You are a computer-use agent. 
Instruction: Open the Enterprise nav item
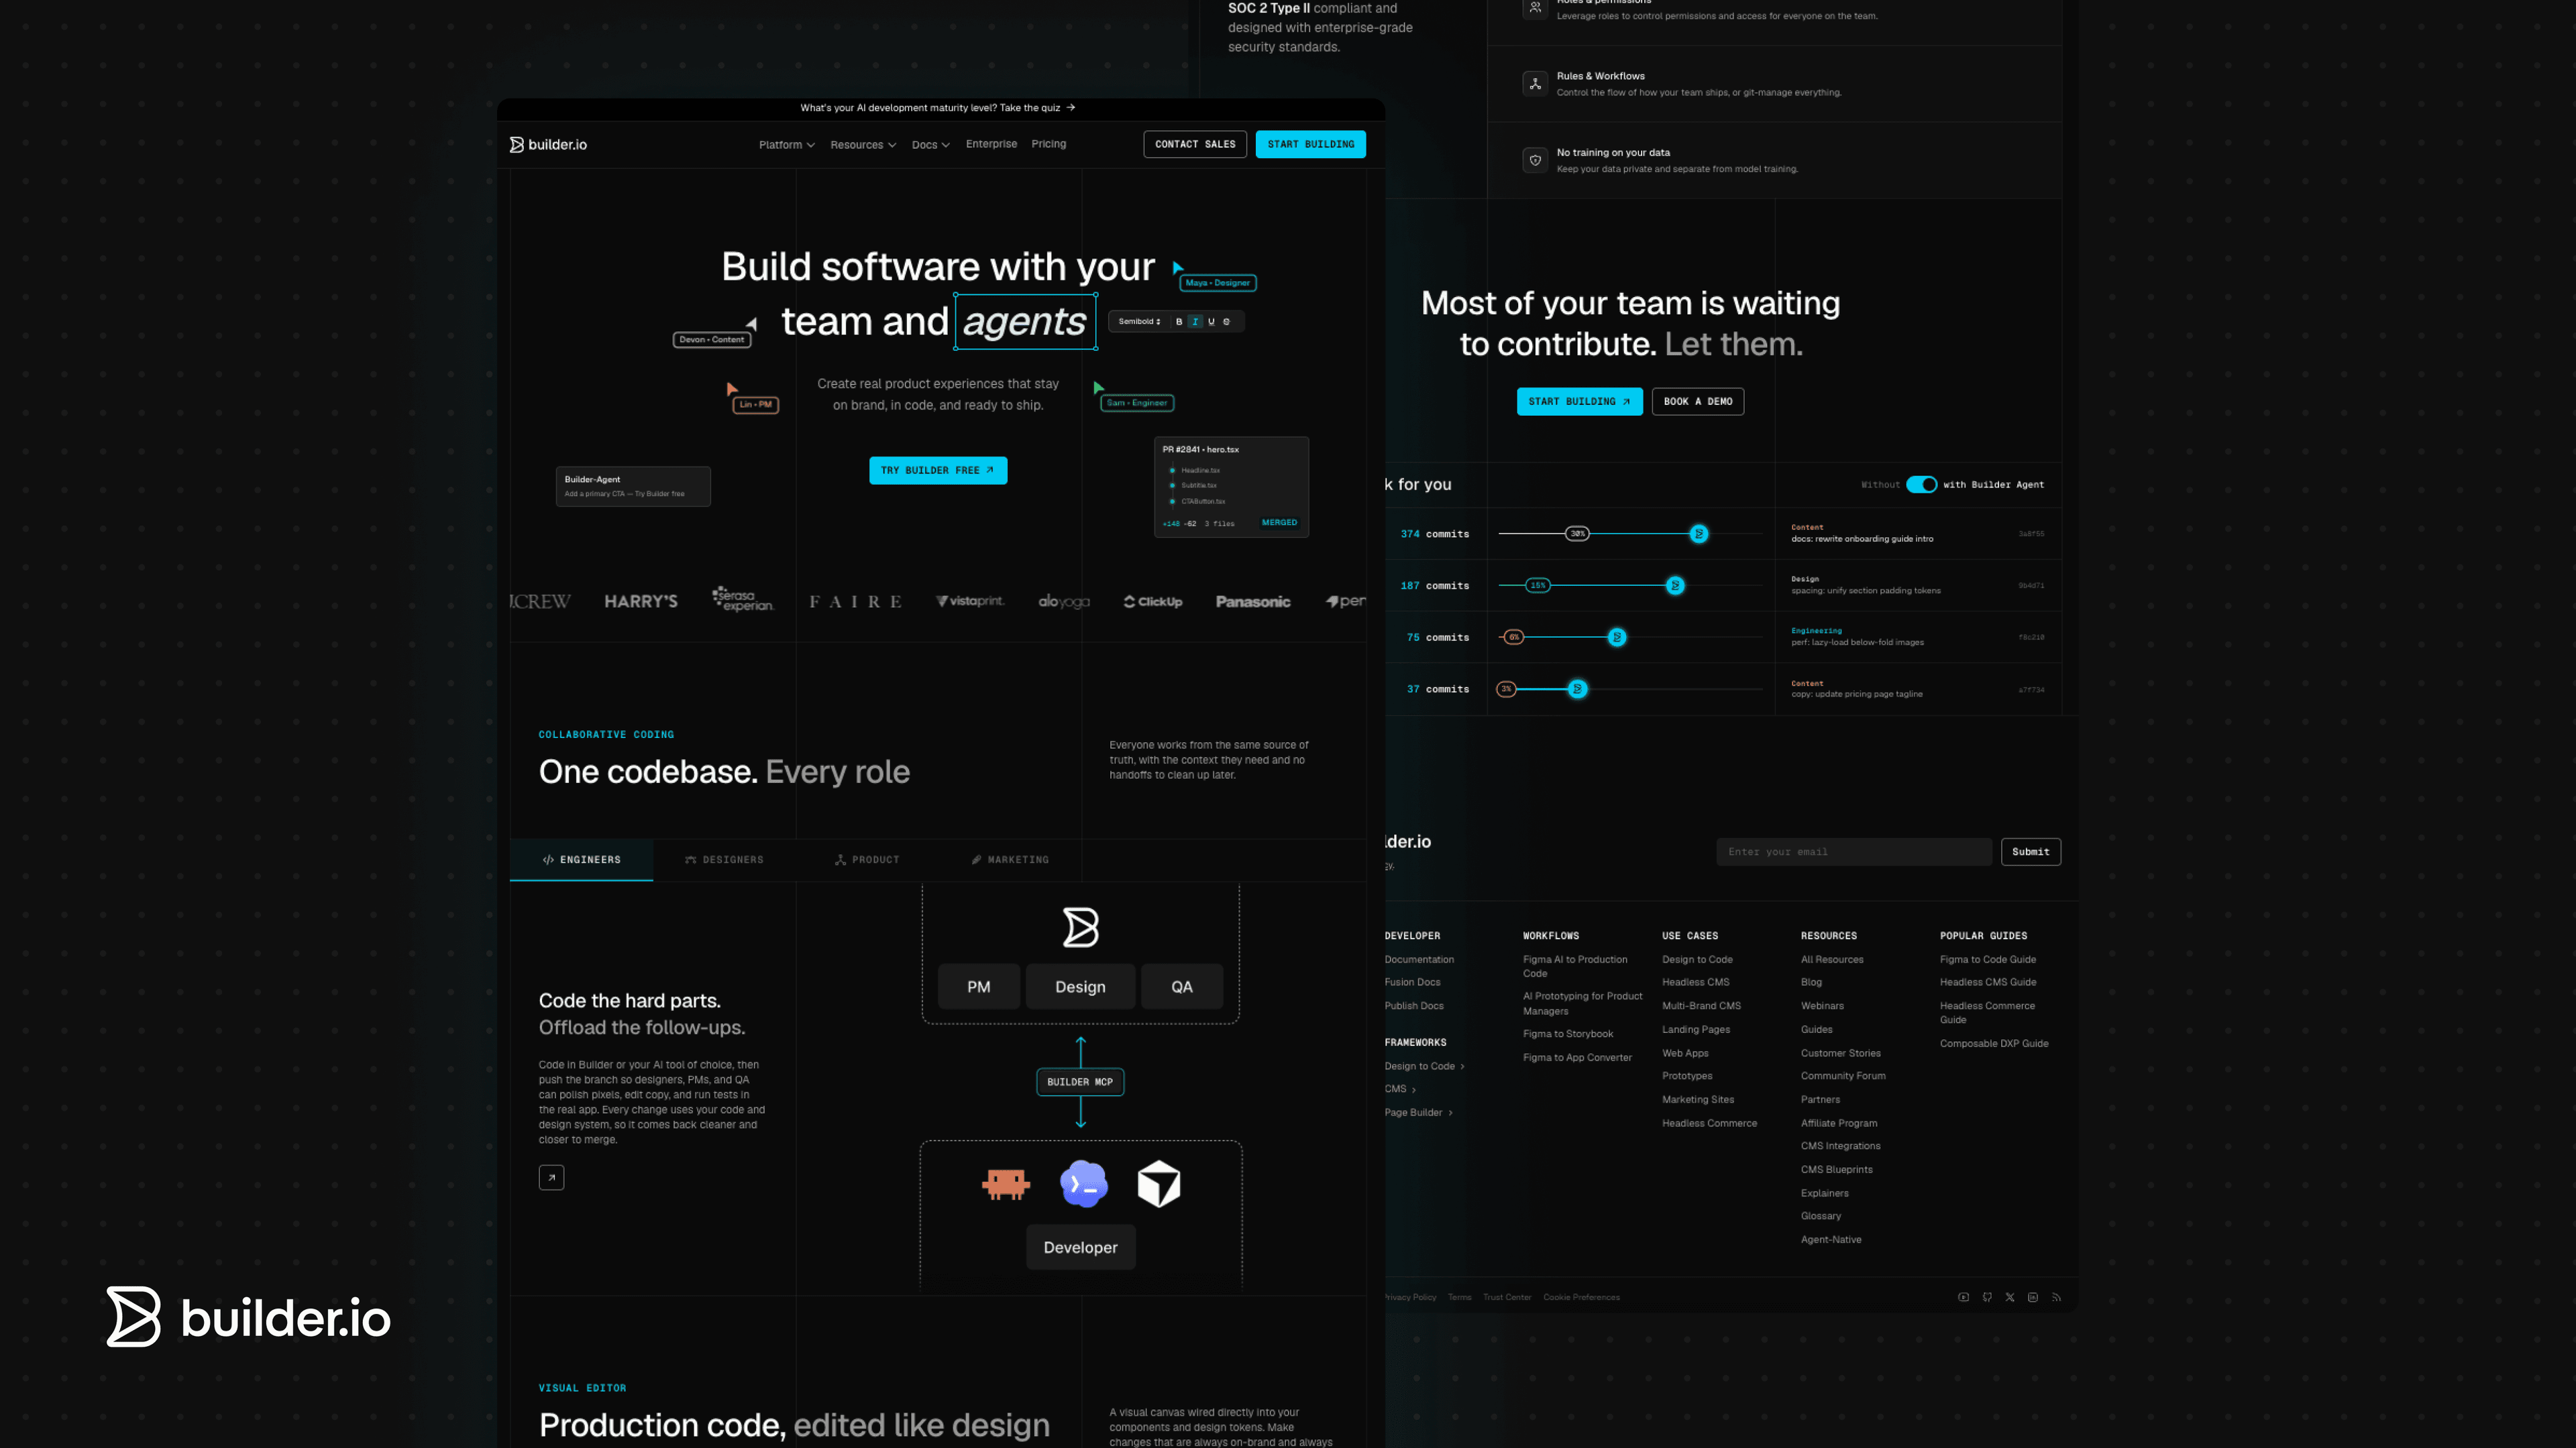tap(991, 144)
